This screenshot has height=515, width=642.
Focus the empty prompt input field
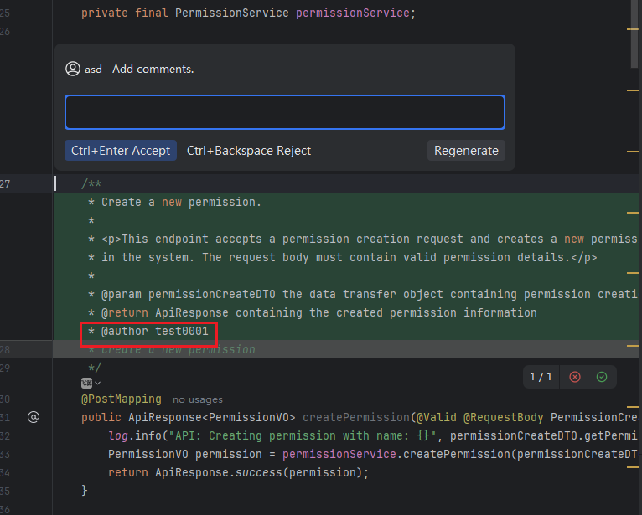pos(285,112)
